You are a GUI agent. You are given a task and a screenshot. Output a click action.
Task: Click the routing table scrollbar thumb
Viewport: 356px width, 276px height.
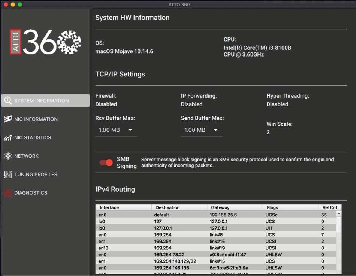coord(338,225)
